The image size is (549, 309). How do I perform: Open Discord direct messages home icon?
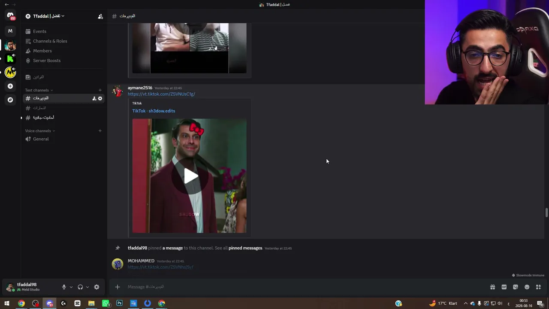click(x=10, y=16)
